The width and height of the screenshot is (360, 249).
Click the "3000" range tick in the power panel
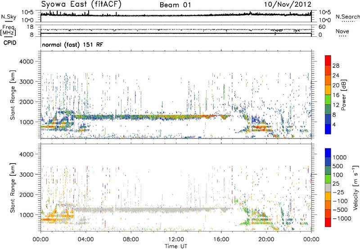pos(27,82)
